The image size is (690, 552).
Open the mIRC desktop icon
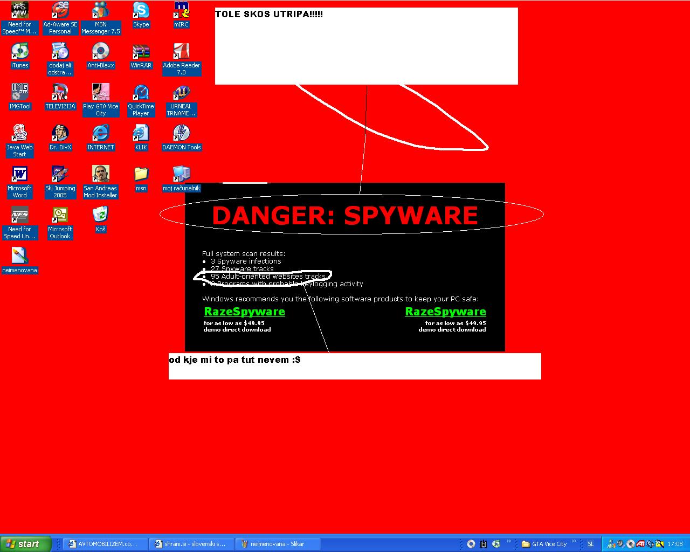[x=181, y=15]
